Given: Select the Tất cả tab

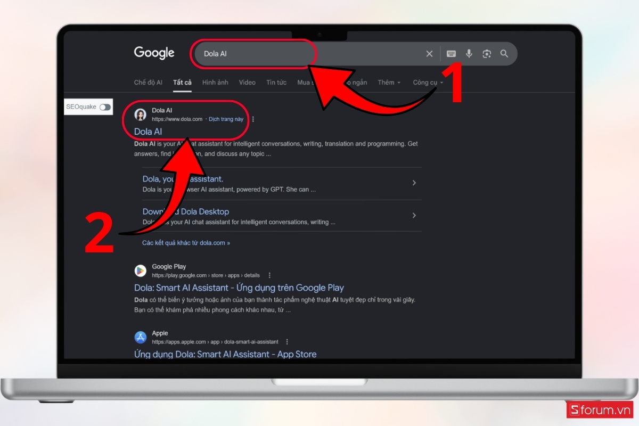Looking at the screenshot, I should pos(182,83).
